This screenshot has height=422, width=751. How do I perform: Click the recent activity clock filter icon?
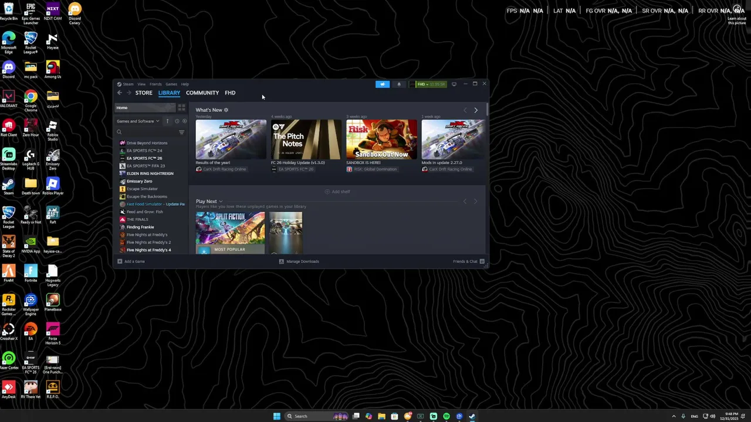[177, 121]
